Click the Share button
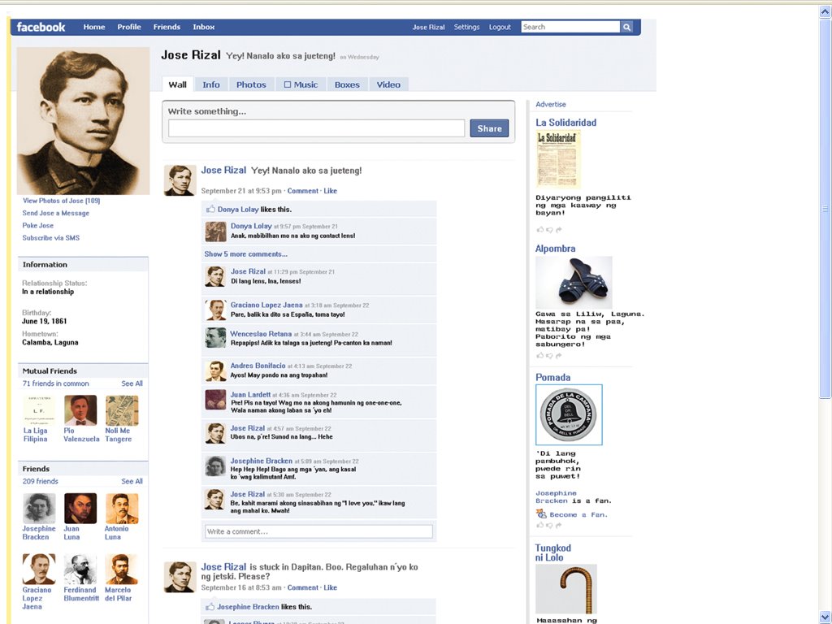This screenshot has width=832, height=624. (489, 128)
